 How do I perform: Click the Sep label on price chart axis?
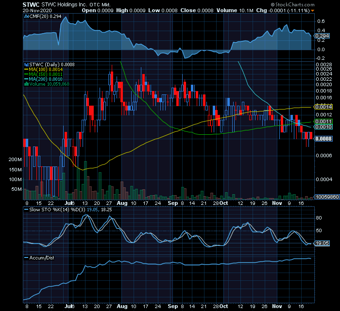point(173,203)
